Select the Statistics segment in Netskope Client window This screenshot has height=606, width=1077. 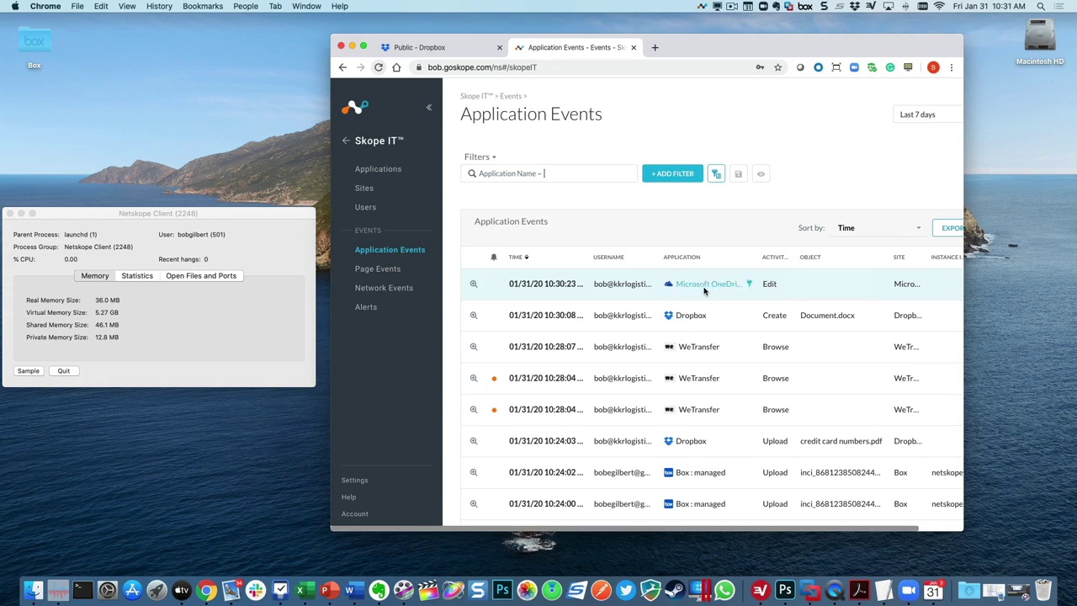coord(137,276)
